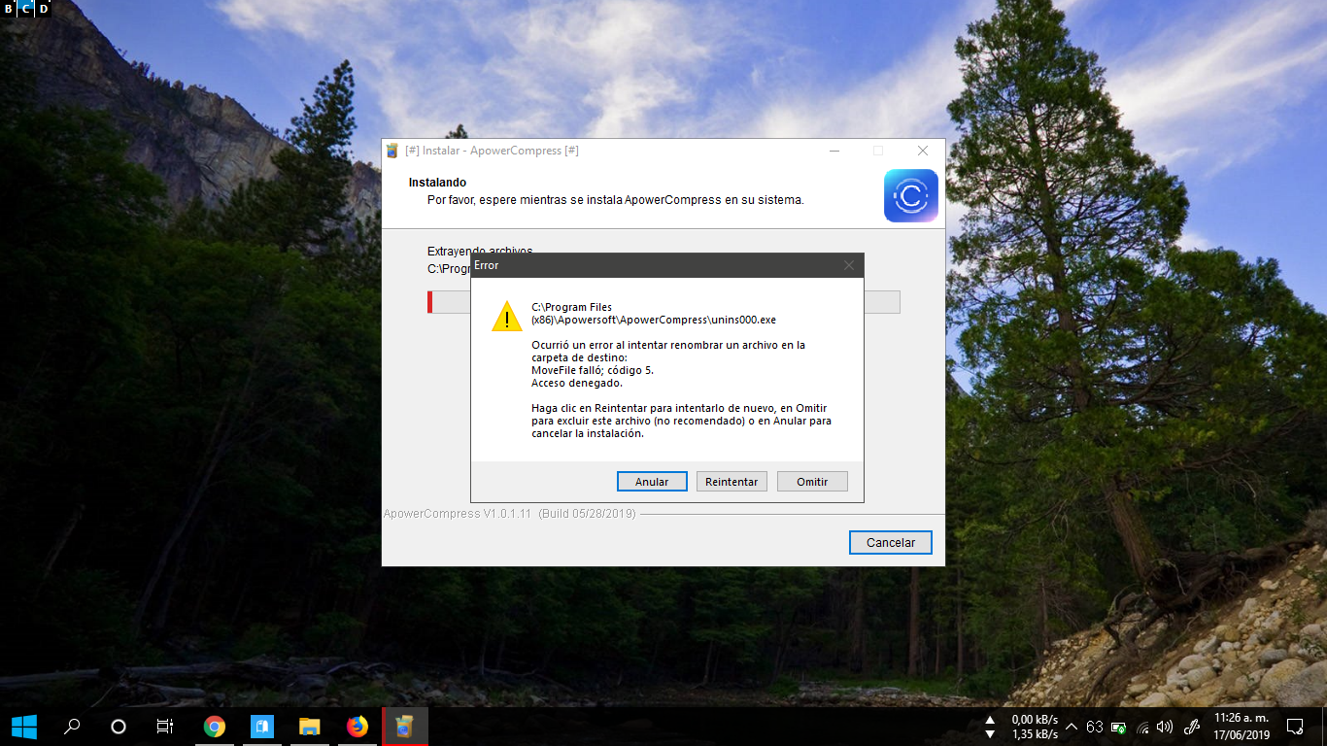This screenshot has height=746, width=1327.
Task: Click the battery status tray icon
Action: click(1119, 727)
